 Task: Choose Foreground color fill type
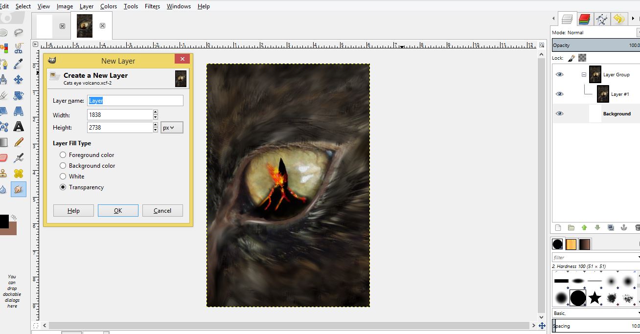pyautogui.click(x=63, y=155)
